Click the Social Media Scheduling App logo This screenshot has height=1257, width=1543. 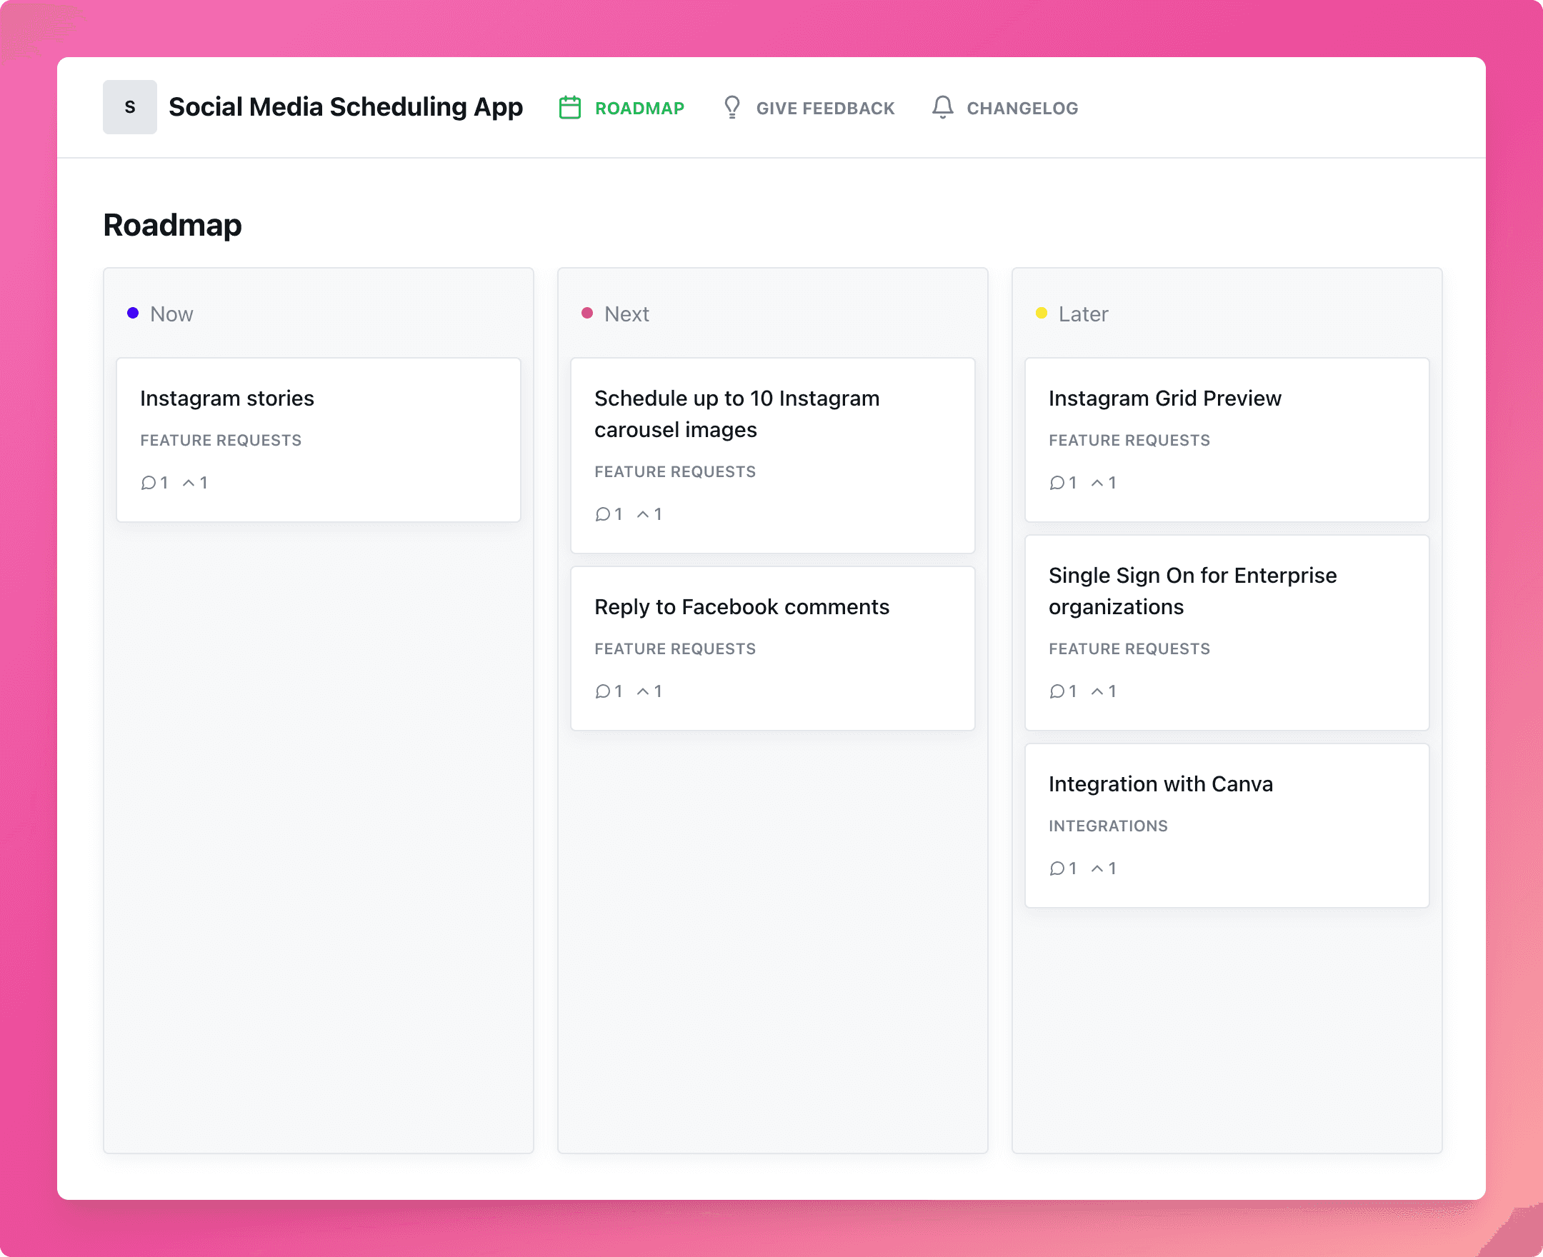click(x=128, y=108)
